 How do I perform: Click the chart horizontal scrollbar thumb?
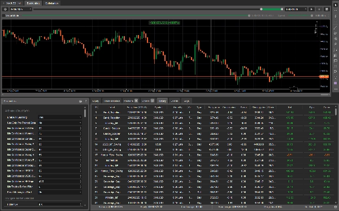pyautogui.click(x=325, y=94)
